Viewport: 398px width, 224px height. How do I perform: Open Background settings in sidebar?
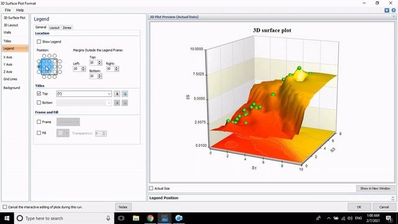coord(12,88)
